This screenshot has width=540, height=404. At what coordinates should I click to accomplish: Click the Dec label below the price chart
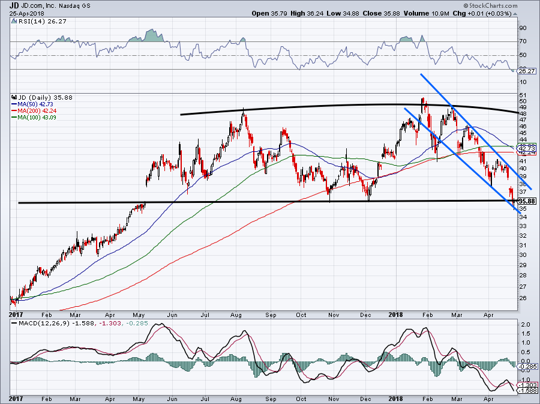click(365, 315)
